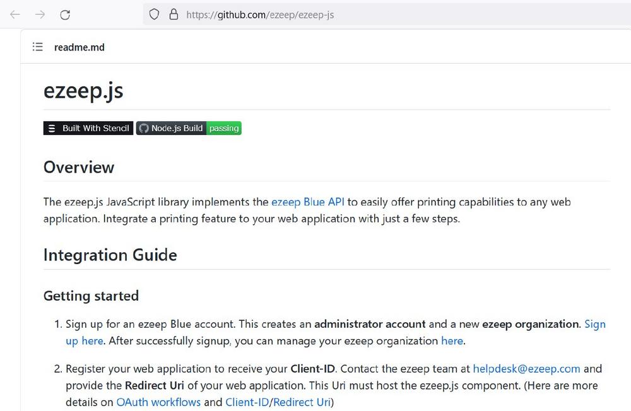Select the Integration Guide heading
Viewport: 631px width, 411px height.
click(x=110, y=255)
